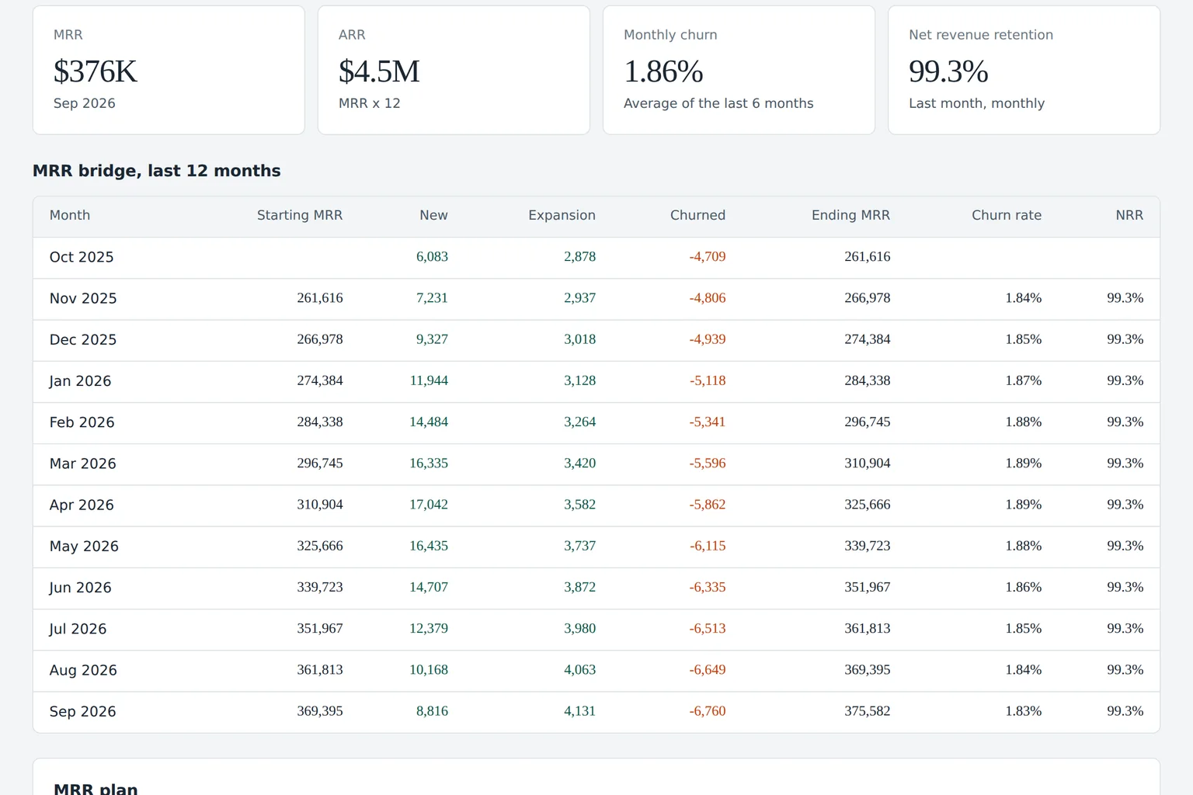
Task: Click the 'MRR bridge, last 12 months' heading
Action: [x=156, y=171]
